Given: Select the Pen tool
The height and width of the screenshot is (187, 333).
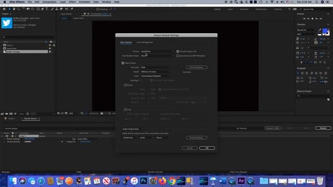Looking at the screenshot, I should (x=43, y=9).
